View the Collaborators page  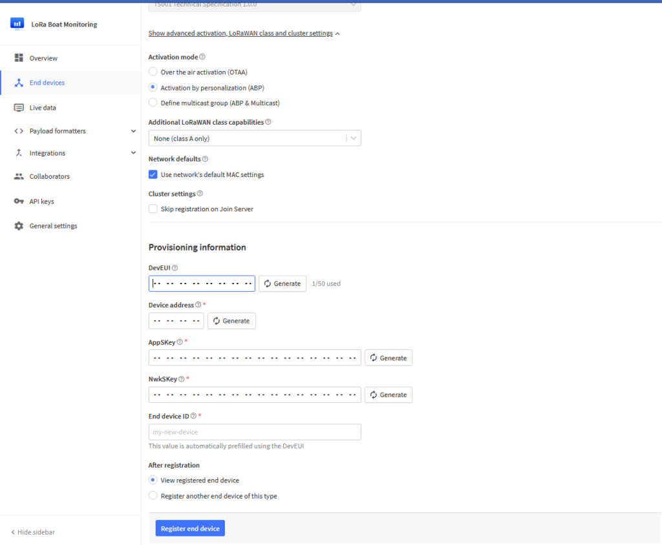coord(52,176)
